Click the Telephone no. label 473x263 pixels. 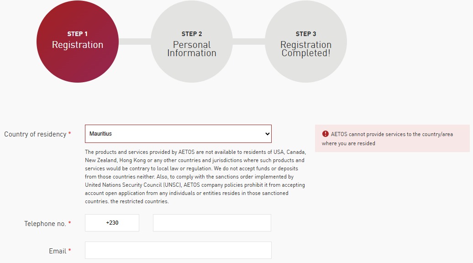[45, 224]
